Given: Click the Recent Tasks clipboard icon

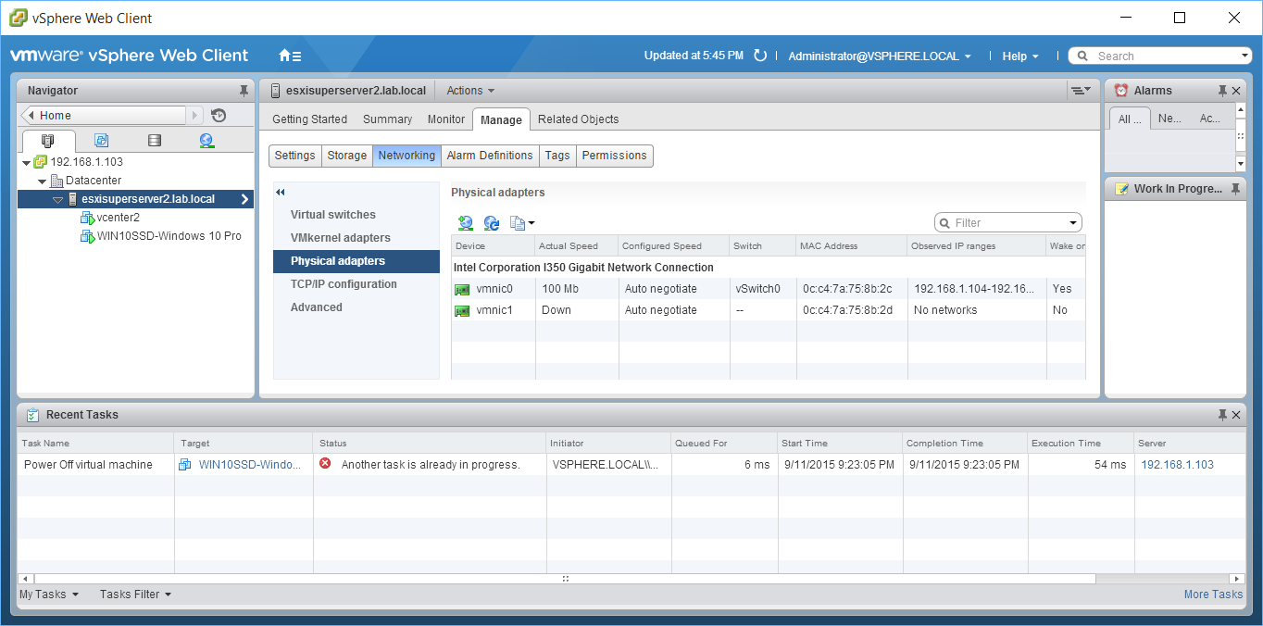Looking at the screenshot, I should point(32,415).
